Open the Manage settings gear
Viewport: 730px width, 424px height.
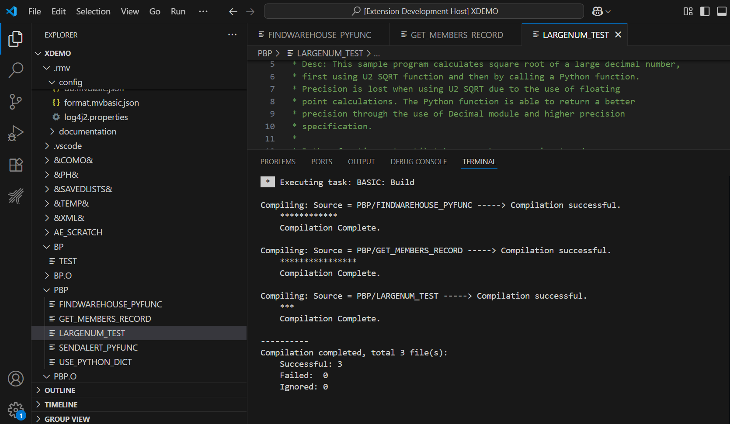tap(16, 410)
